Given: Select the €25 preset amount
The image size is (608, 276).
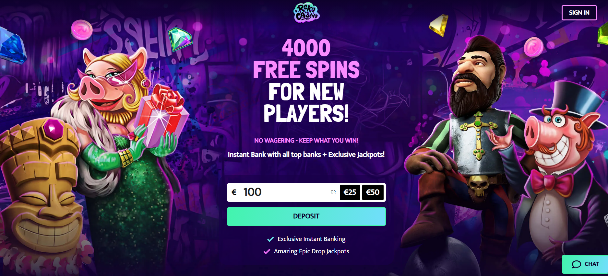Looking at the screenshot, I should [x=350, y=192].
